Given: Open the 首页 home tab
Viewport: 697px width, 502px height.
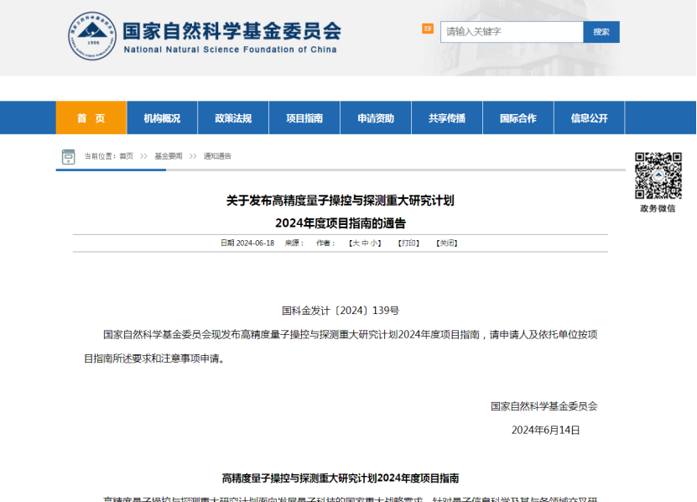Looking at the screenshot, I should point(91,118).
